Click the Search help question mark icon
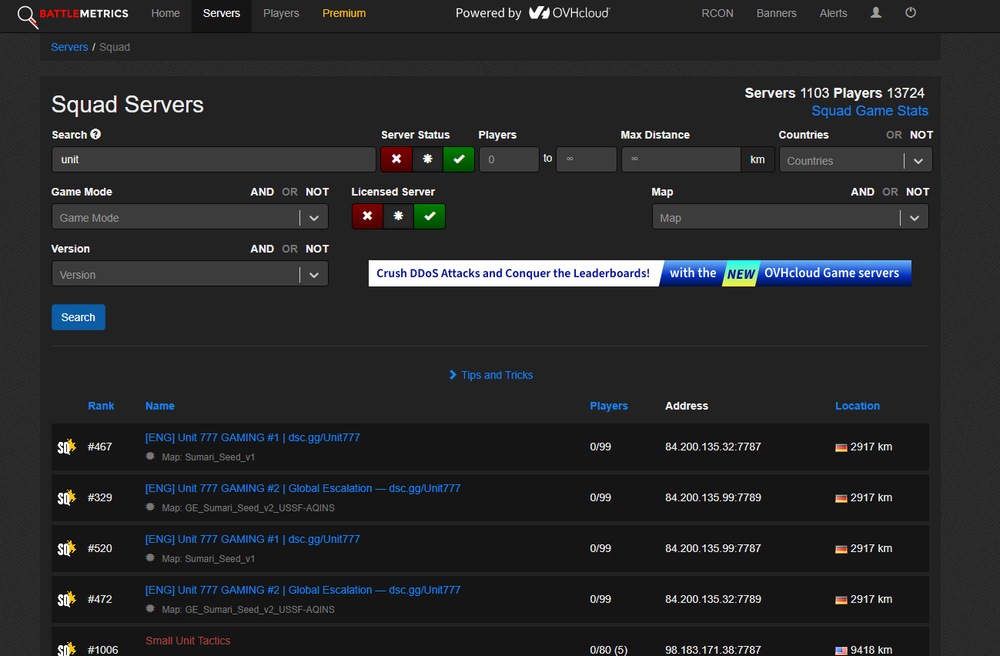Image resolution: width=1000 pixels, height=656 pixels. [95, 134]
